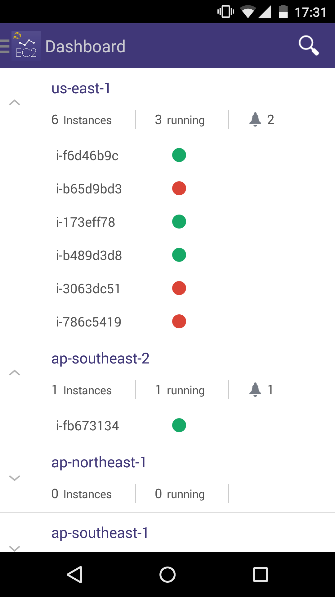Click red status dot of i-b65d9bd3

pyautogui.click(x=179, y=188)
